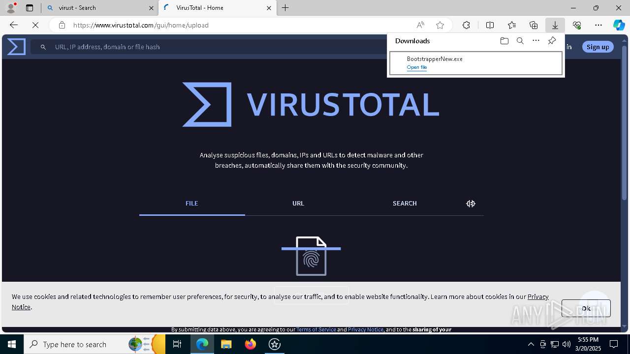Open Task View on taskbar

(x=178, y=344)
